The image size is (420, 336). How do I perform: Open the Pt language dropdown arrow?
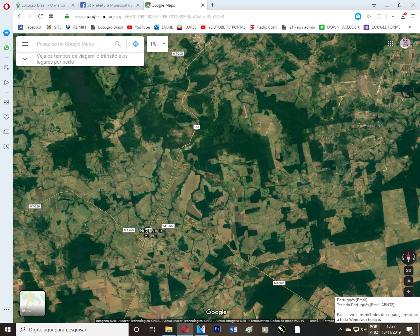point(164,44)
